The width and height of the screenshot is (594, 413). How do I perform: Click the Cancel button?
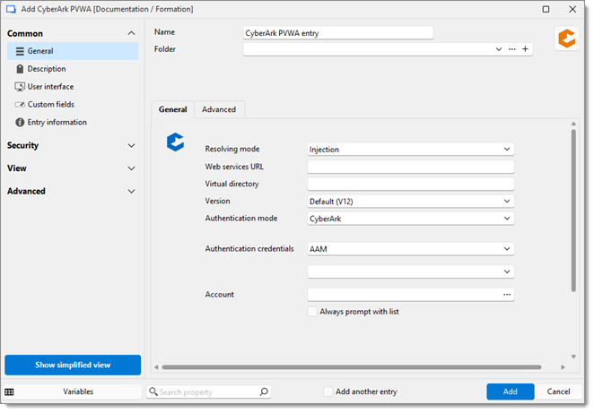click(558, 391)
